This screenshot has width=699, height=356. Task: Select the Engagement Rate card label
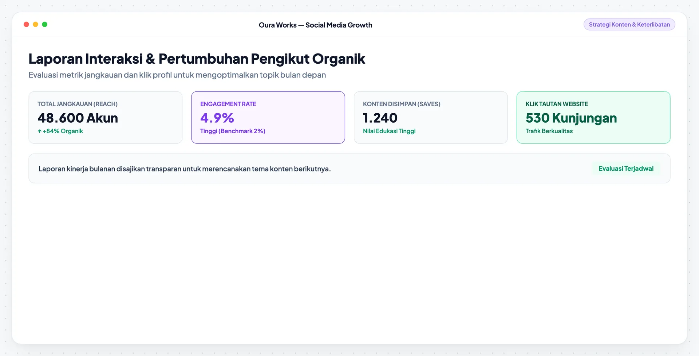coord(228,104)
